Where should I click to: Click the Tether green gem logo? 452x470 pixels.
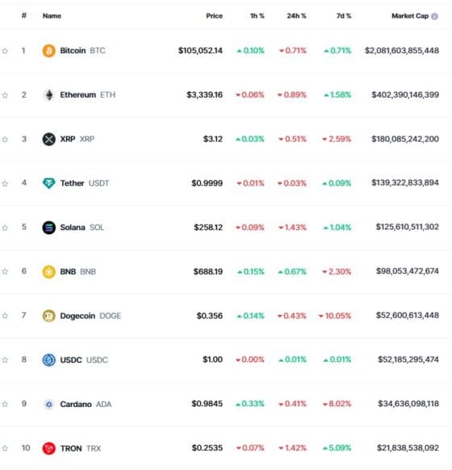click(48, 183)
